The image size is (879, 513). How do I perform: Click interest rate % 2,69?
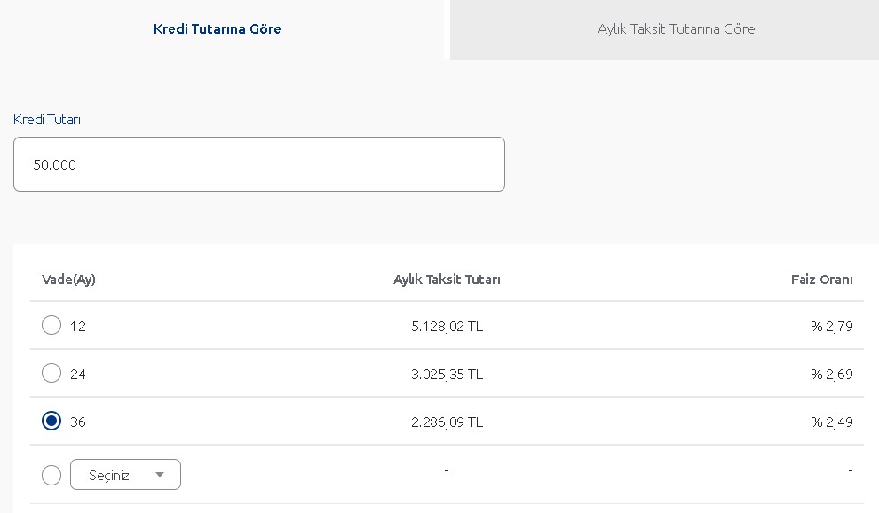point(832,374)
